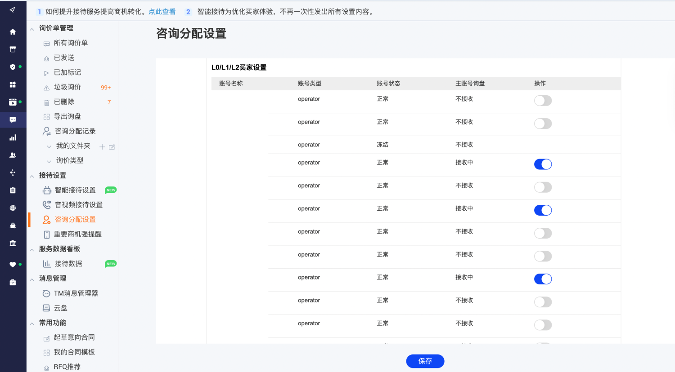This screenshot has height=372, width=675.
Task: Expand the 询价类型 chevron
Action: tap(49, 161)
